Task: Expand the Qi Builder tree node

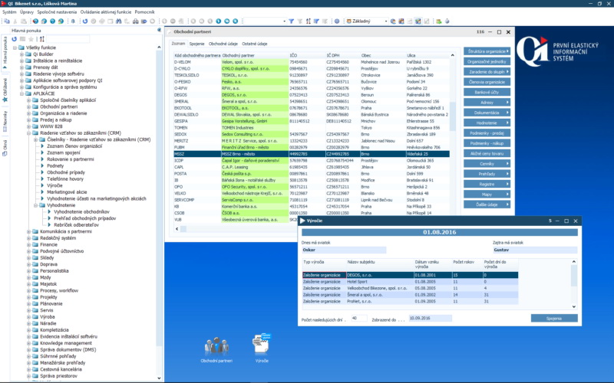Action: pos(22,54)
